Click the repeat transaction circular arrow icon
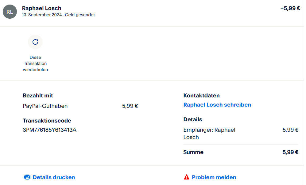This screenshot has width=306, height=185. [x=35, y=42]
